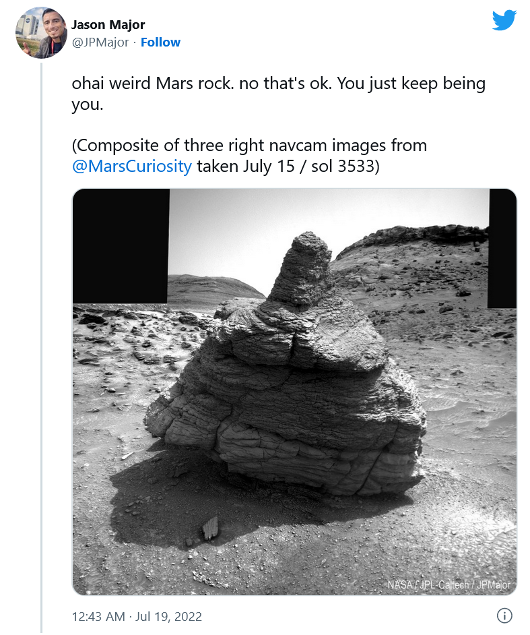Image resolution: width=530 pixels, height=635 pixels.
Task: Open the tweet info circle icon
Action: click(x=504, y=615)
